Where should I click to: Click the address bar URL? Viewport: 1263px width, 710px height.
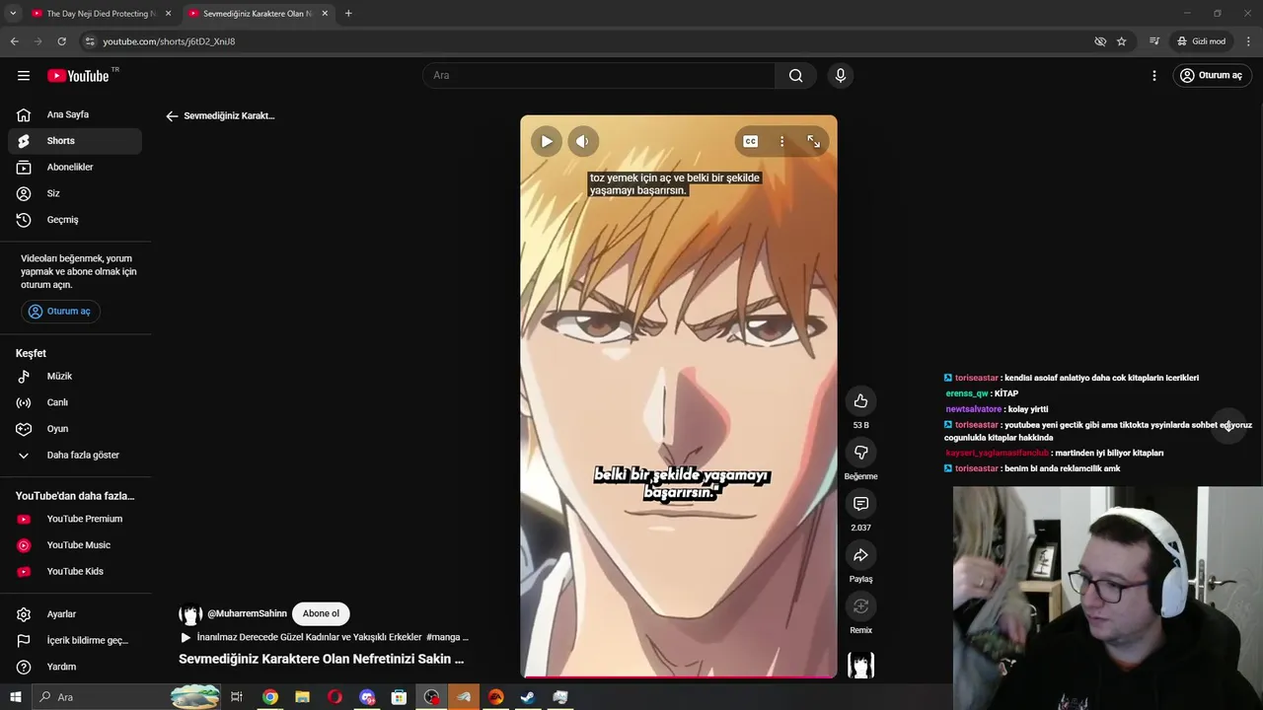point(169,41)
